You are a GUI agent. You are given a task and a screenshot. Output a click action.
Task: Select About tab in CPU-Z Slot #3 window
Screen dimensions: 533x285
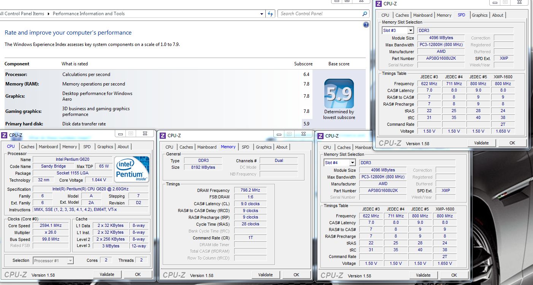pyautogui.click(x=498, y=15)
